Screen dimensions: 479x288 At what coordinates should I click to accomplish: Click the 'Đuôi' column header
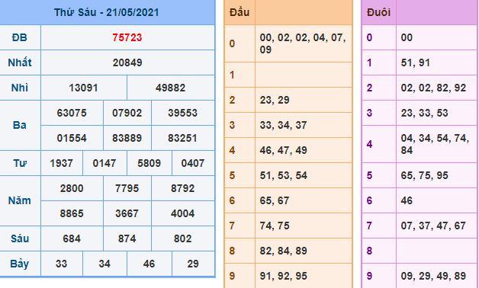click(x=378, y=12)
